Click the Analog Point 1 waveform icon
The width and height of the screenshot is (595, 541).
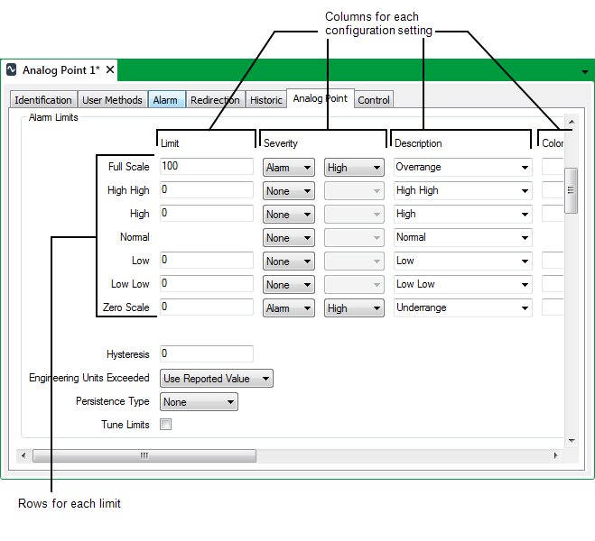[12, 70]
